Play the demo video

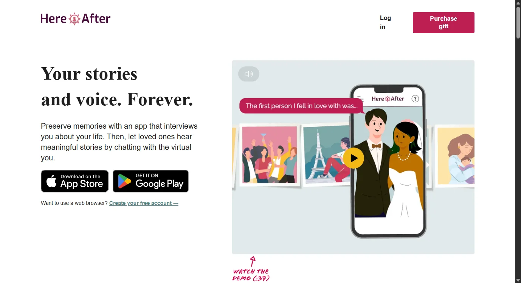[x=354, y=158]
